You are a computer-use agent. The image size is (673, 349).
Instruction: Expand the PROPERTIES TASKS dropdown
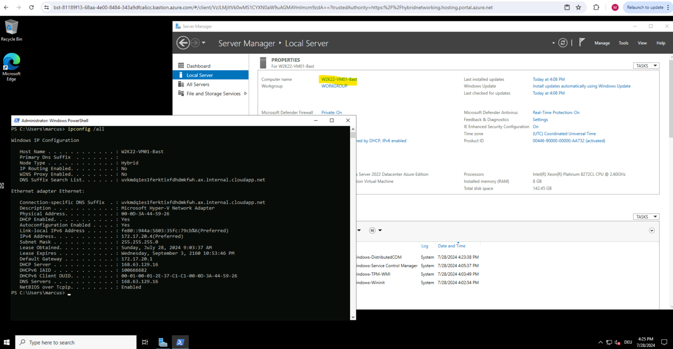[646, 65]
